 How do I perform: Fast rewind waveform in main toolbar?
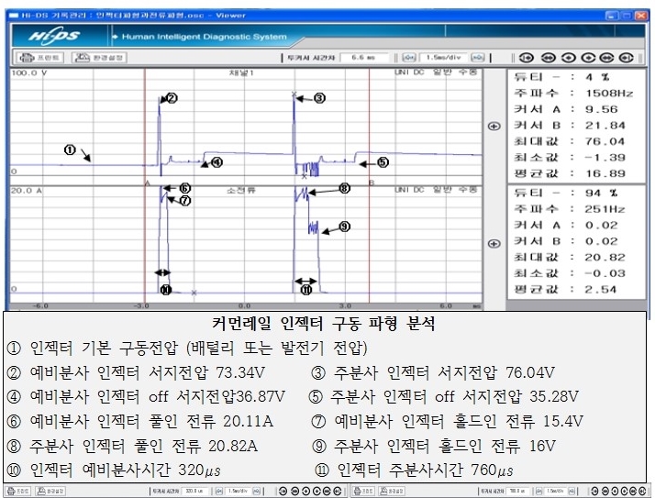pos(548,58)
